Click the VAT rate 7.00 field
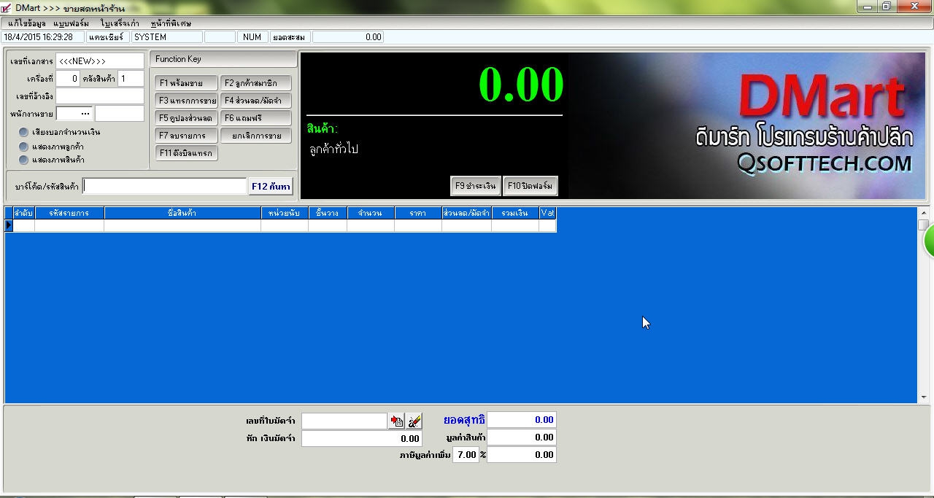This screenshot has height=498, width=934. click(x=466, y=454)
